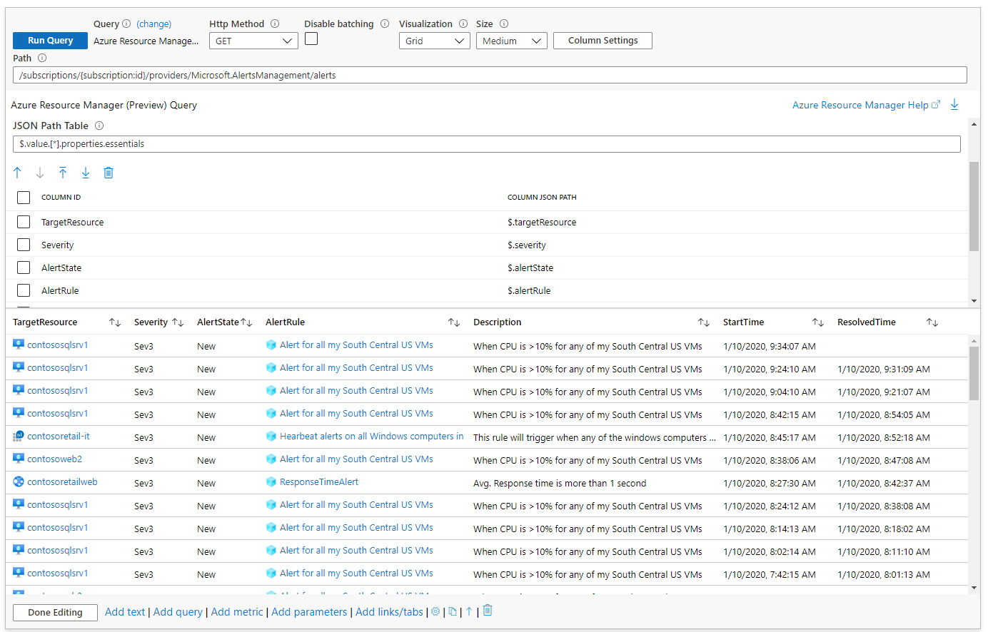Expand the Visualization Grid dropdown
The height and width of the screenshot is (632, 988).
click(434, 41)
